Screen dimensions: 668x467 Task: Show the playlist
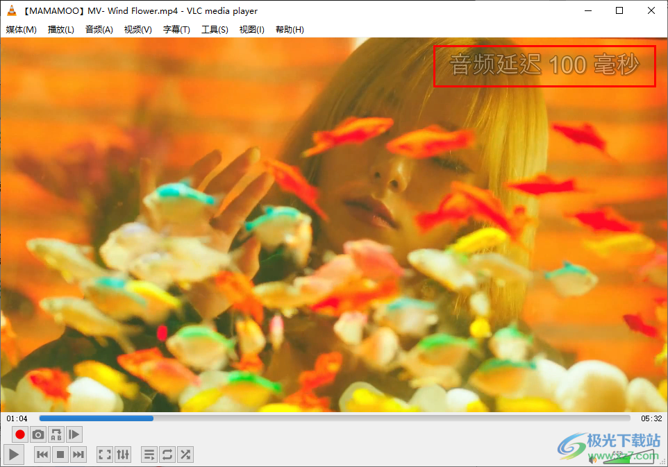pyautogui.click(x=149, y=455)
